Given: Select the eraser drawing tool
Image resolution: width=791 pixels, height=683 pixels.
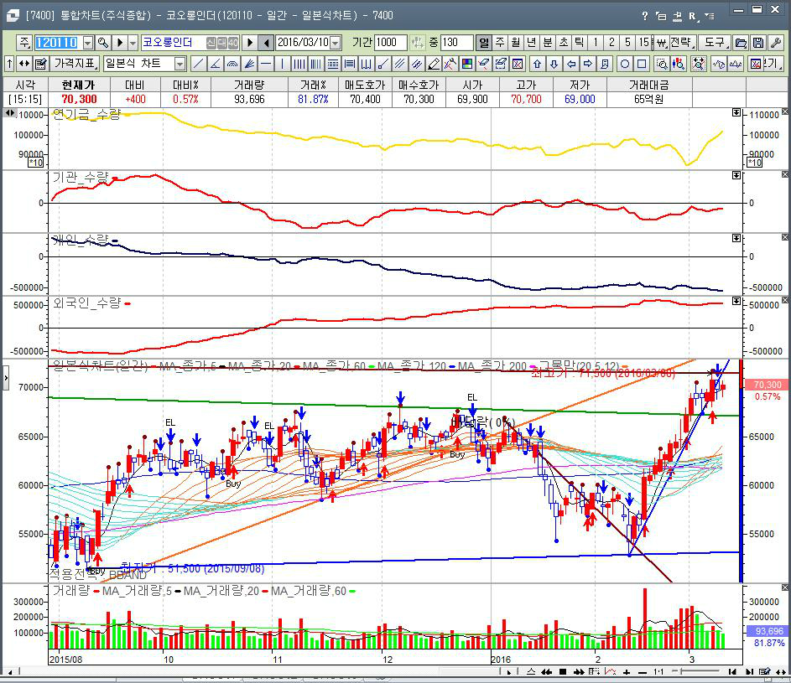Looking at the screenshot, I should (434, 64).
